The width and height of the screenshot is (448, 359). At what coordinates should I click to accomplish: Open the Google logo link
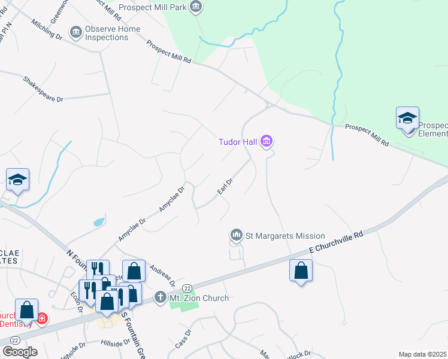pos(20,352)
